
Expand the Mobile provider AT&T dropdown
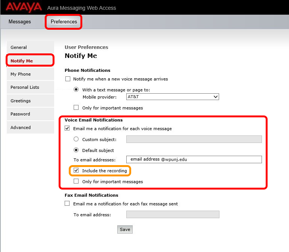172,97
